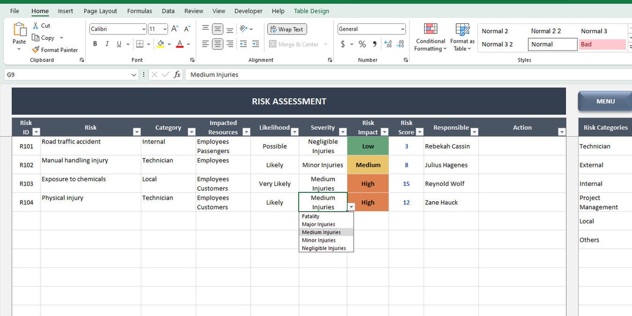632x316 pixels.
Task: Apply borders using the Borders icon
Action: (x=140, y=44)
